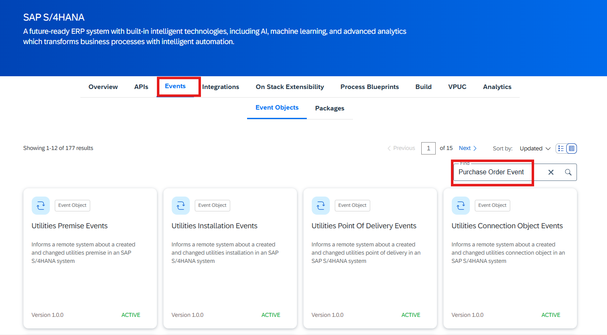Select the Events tab
The image size is (607, 335).
175,86
